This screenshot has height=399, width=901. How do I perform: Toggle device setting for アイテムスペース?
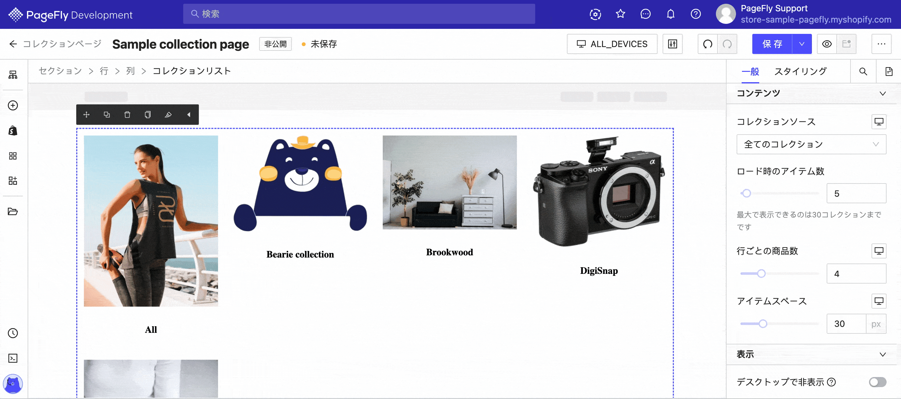pyautogui.click(x=879, y=301)
